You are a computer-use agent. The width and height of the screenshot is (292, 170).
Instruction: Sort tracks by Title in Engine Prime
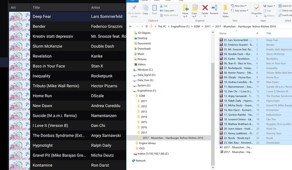click(x=36, y=8)
